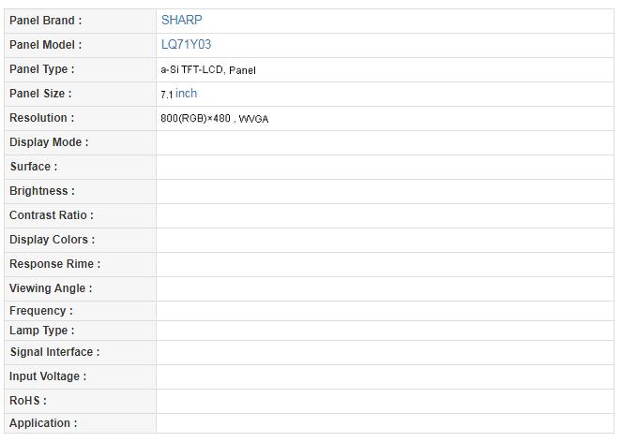
Task: Select the Panel Type label cell
Action: pyautogui.click(x=41, y=69)
